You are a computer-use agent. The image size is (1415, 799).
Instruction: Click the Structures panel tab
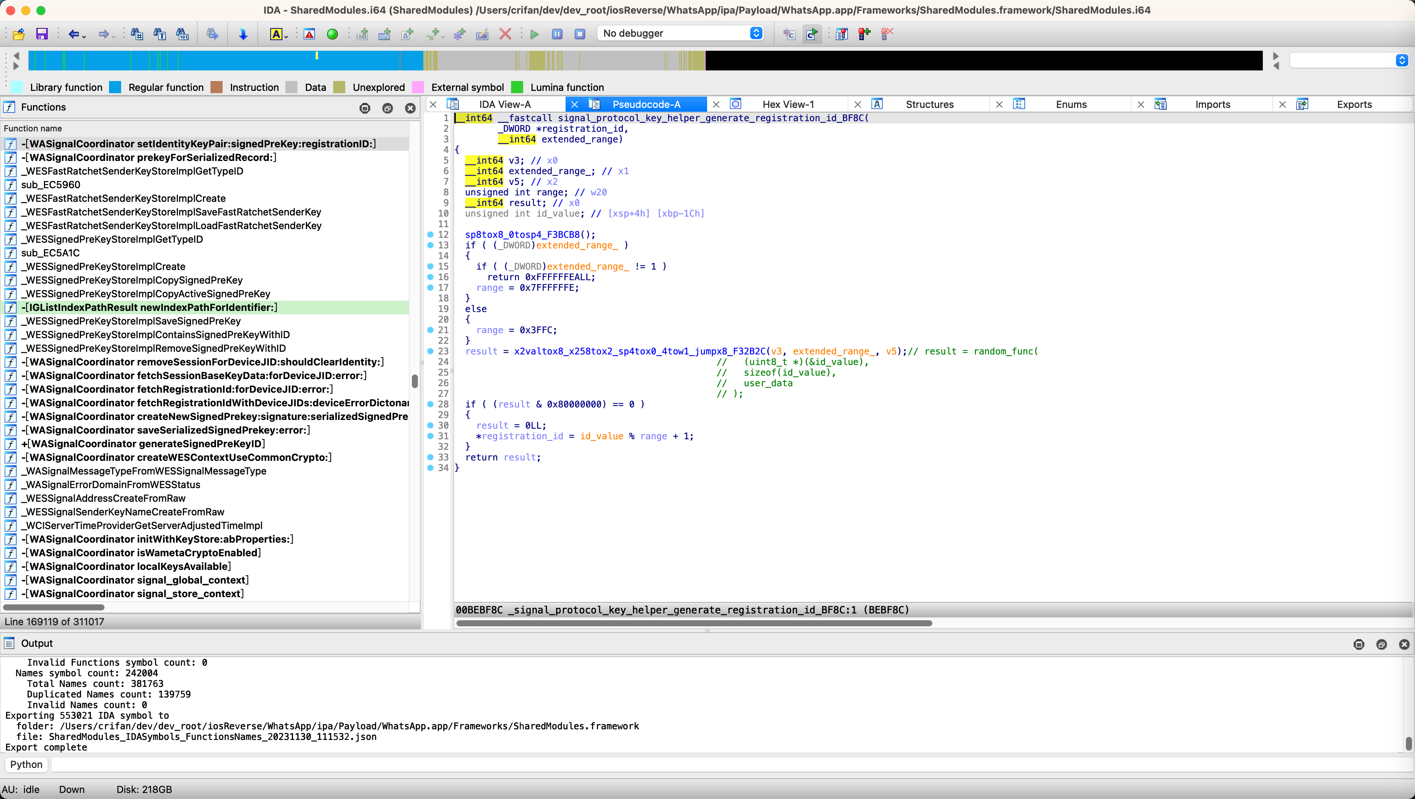[x=929, y=104]
